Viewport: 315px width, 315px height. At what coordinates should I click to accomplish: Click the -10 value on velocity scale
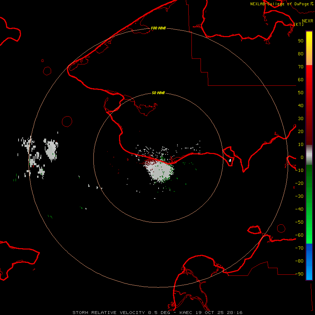[x=299, y=170]
